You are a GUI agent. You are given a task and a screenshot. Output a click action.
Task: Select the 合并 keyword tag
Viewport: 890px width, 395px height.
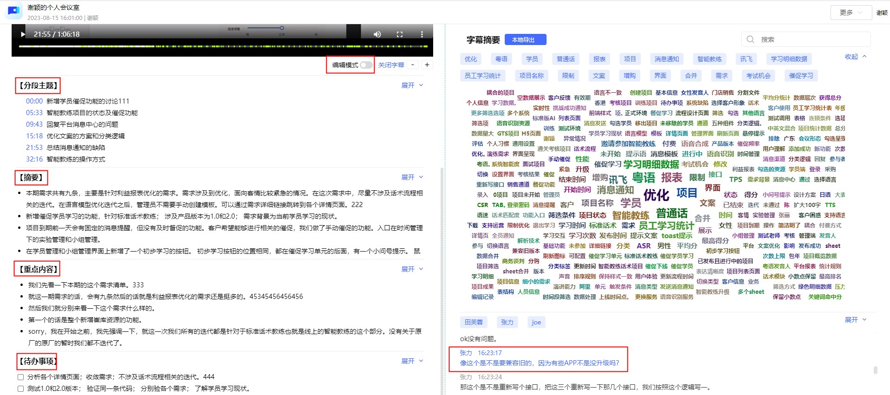(x=691, y=76)
